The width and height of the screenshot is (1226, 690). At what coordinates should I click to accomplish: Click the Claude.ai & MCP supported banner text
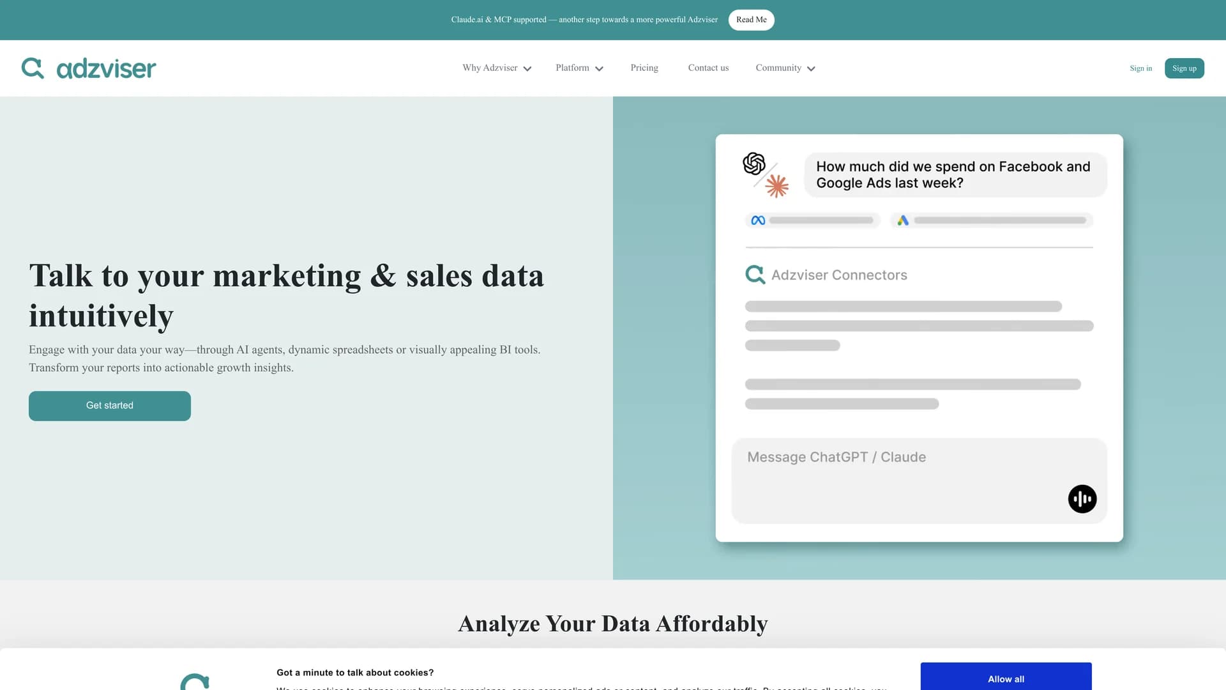[x=584, y=20]
